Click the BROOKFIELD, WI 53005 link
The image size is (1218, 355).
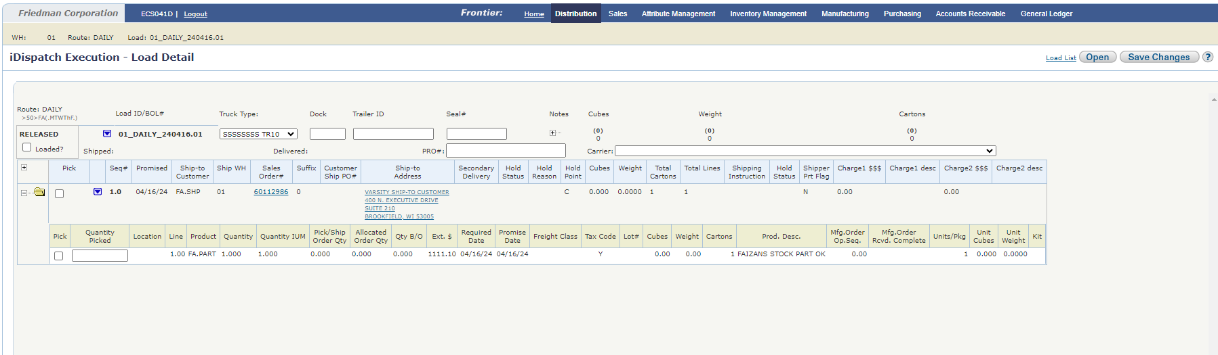coord(399,216)
